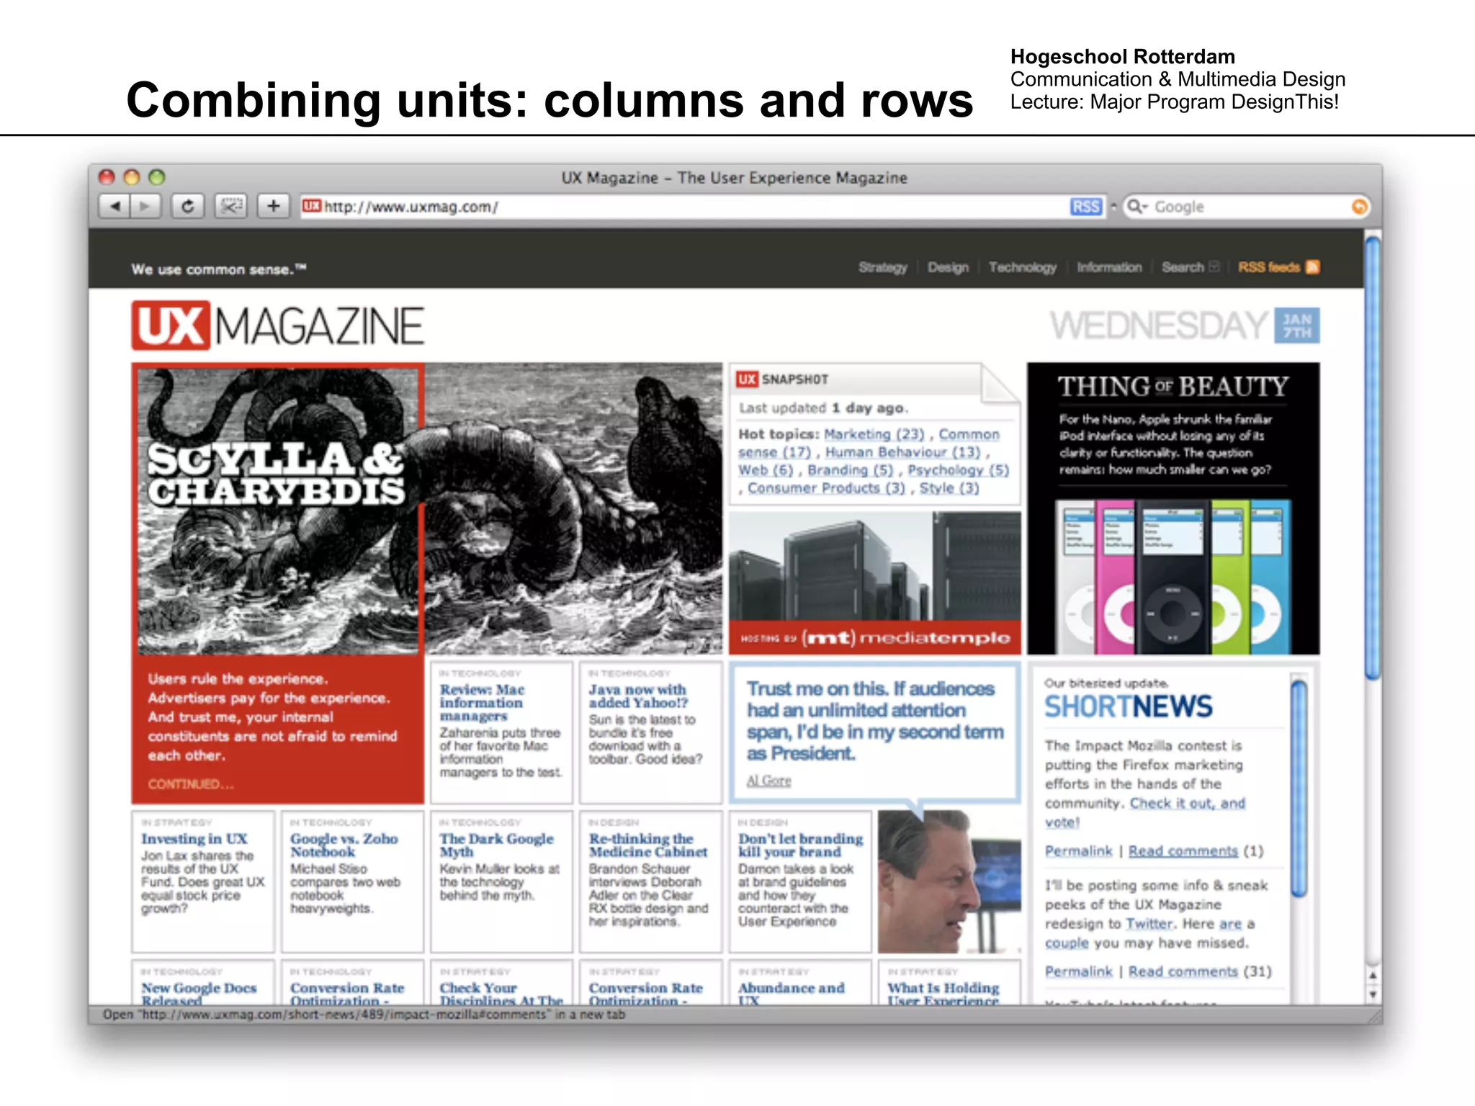Open the Human Behaviour (13) topic
This screenshot has height=1106, width=1475.
point(903,452)
